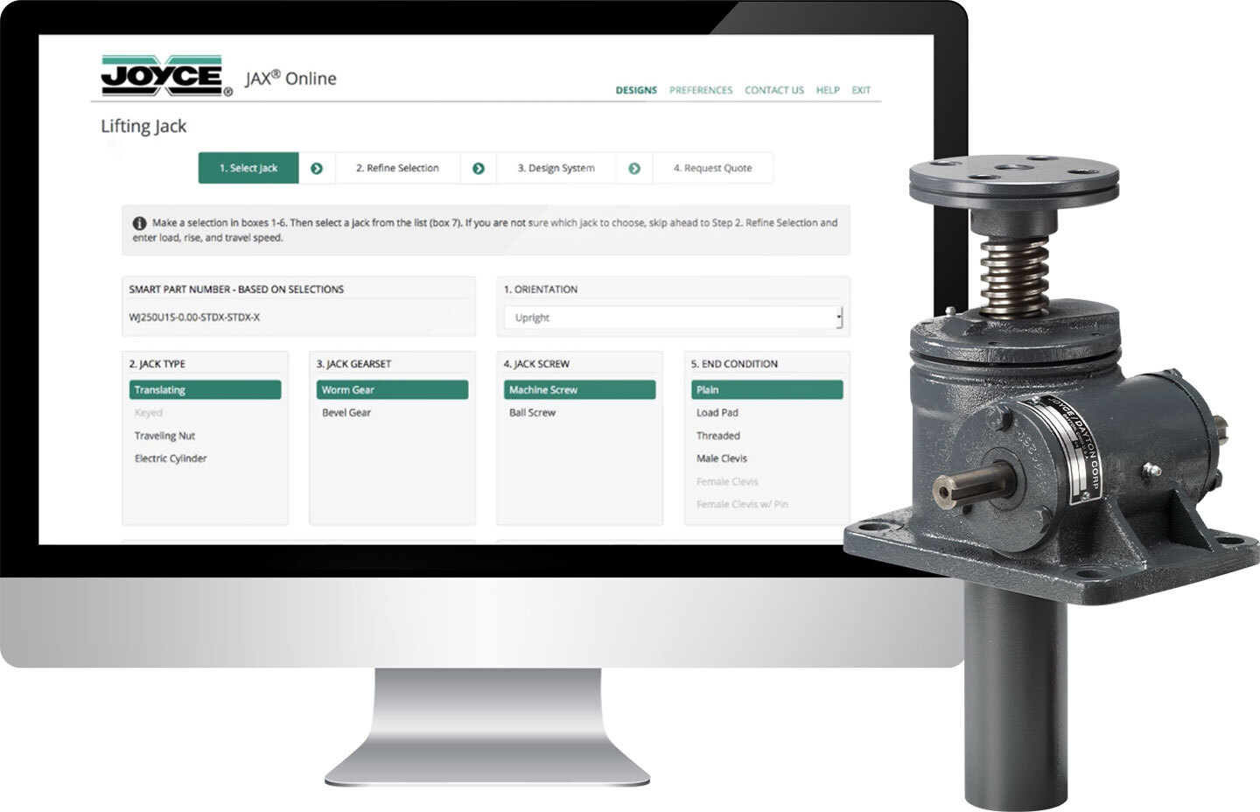Click arrow icon after Design System step
The width and height of the screenshot is (1260, 812).
click(x=634, y=168)
